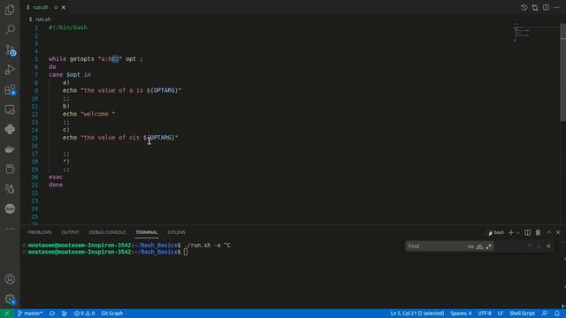Click the 'while getopts' line
This screenshot has width=566, height=318.
click(96, 59)
